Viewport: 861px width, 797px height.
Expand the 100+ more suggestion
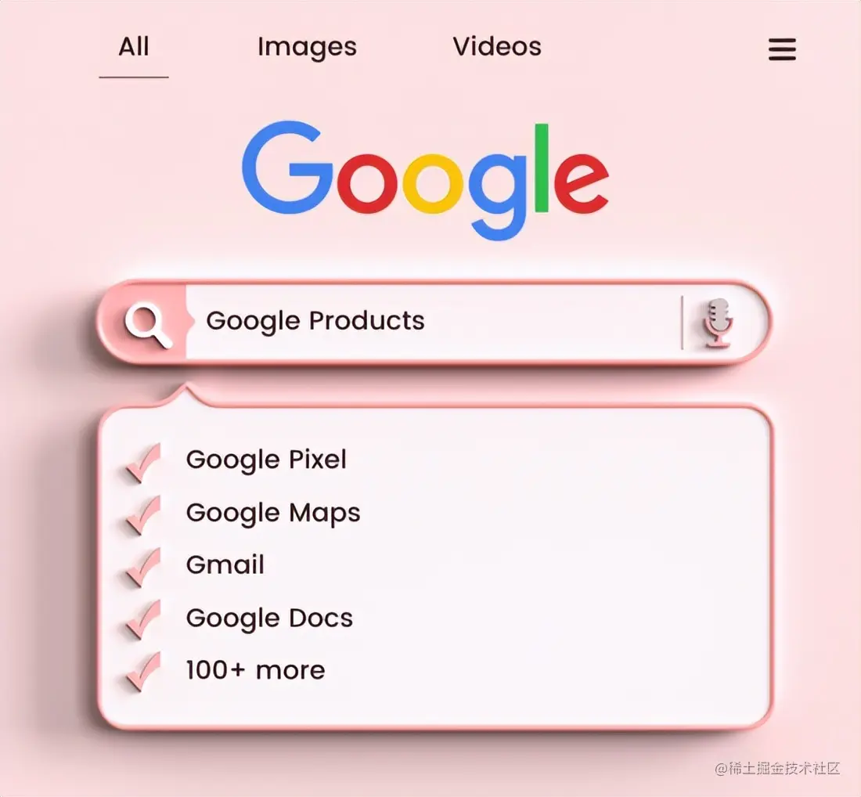pyautogui.click(x=255, y=670)
